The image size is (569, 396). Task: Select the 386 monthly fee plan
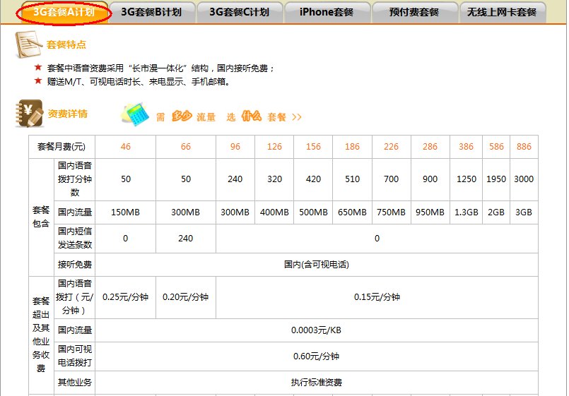click(x=466, y=147)
